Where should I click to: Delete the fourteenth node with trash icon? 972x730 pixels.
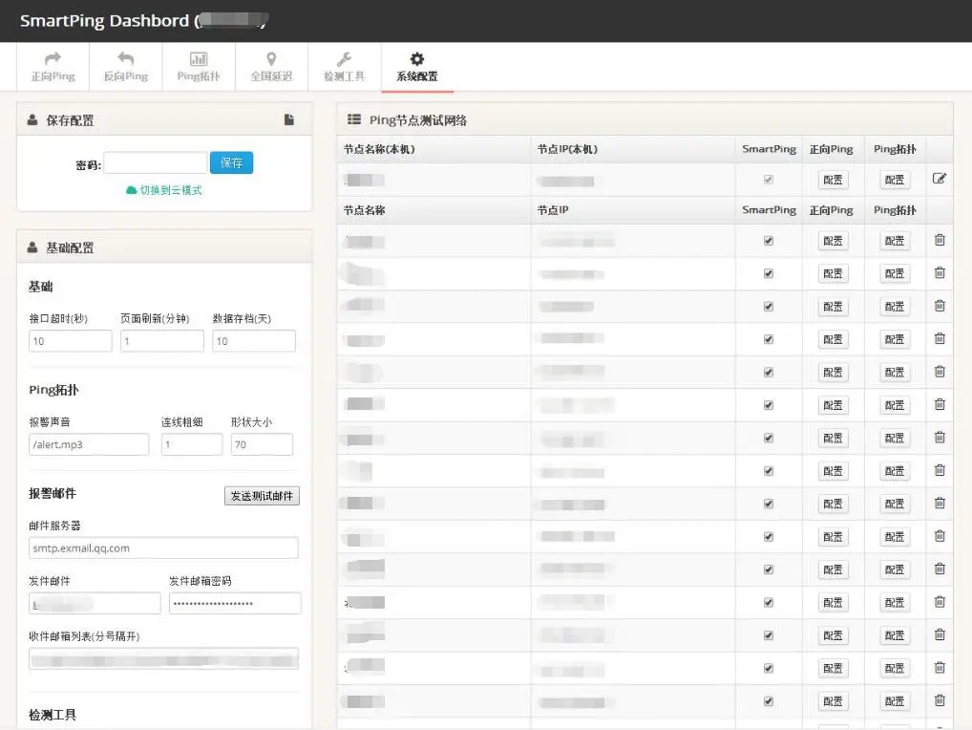click(940, 667)
